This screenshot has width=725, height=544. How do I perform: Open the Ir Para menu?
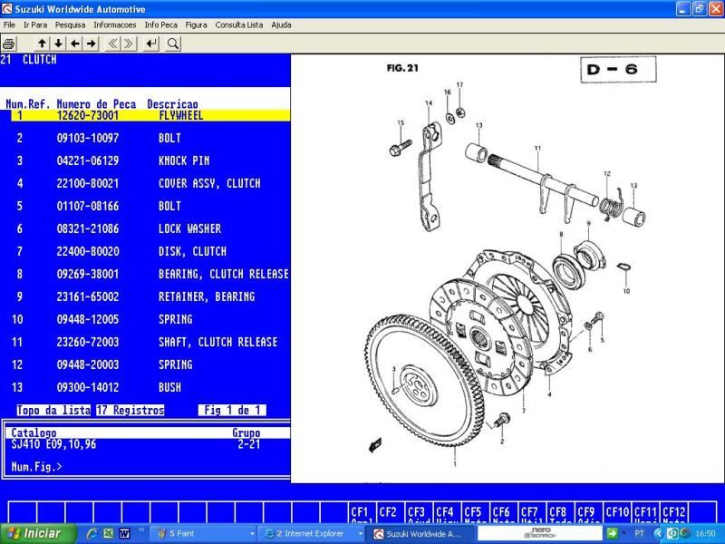[x=35, y=25]
